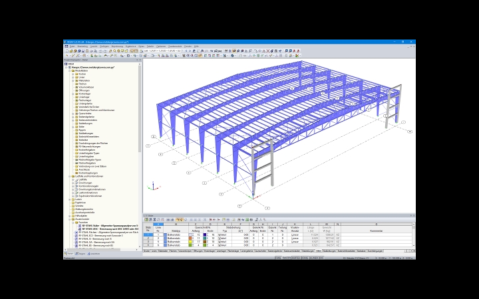Expand the Hilfsobjekte tree node
Screen dimensions: 479x299
click(x=70, y=216)
